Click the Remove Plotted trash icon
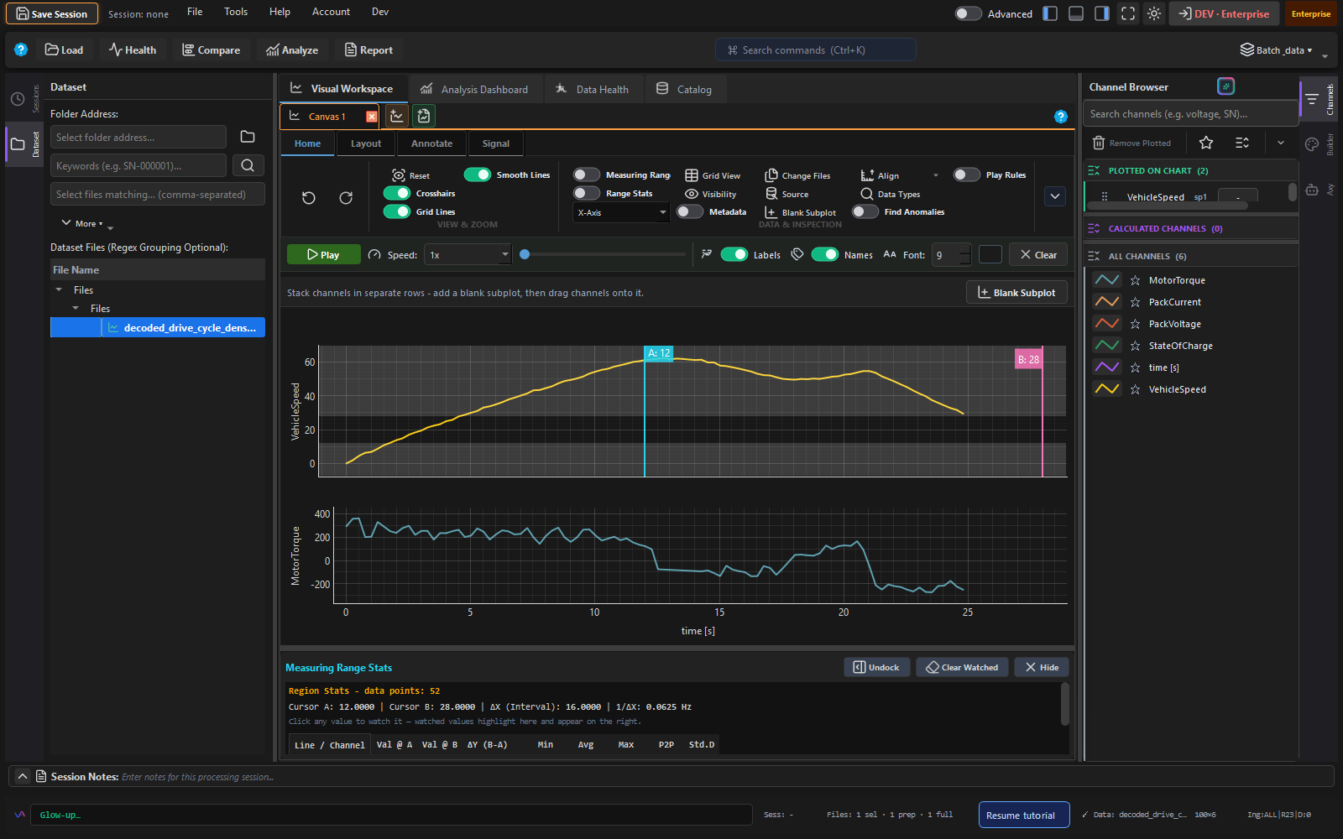 click(x=1099, y=143)
